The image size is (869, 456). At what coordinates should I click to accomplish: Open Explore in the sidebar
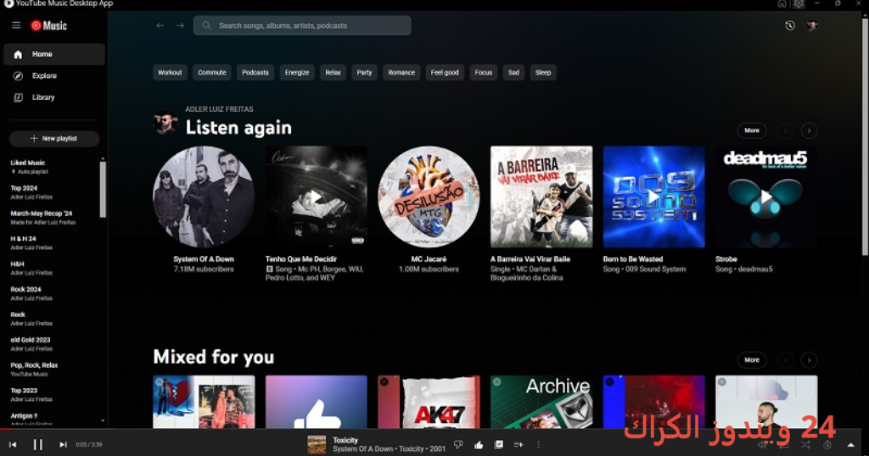click(53, 75)
